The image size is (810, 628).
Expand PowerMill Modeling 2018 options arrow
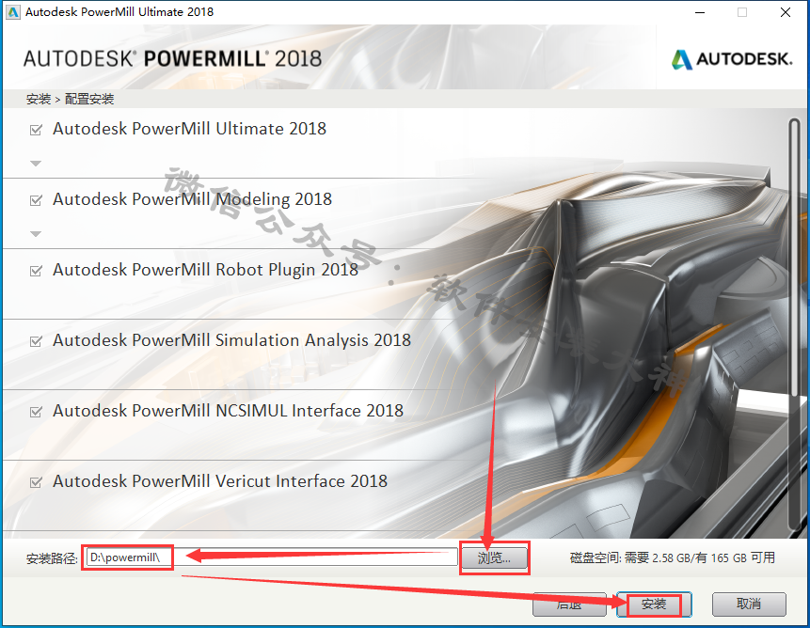pos(36,234)
